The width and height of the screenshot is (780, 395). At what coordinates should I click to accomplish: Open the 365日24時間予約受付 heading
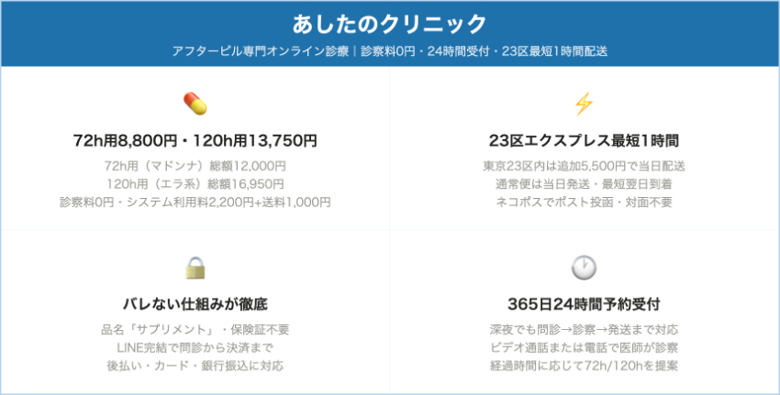click(x=584, y=303)
